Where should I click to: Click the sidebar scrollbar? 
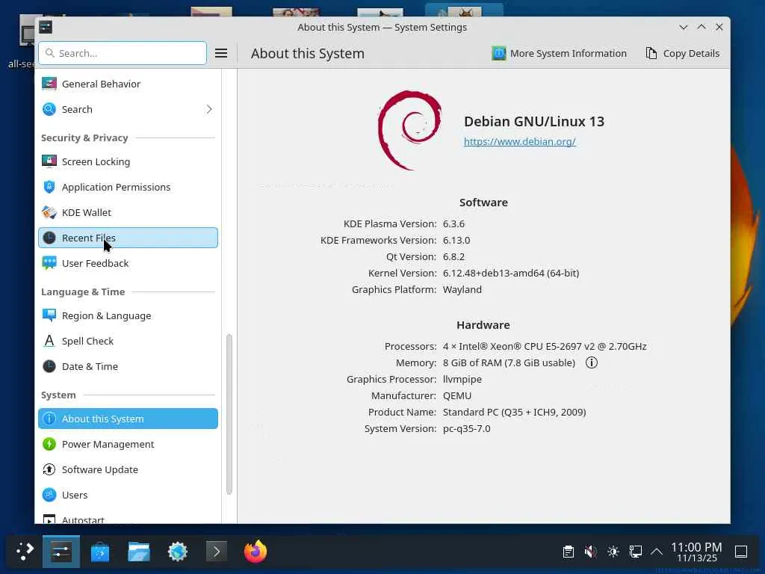[229, 414]
